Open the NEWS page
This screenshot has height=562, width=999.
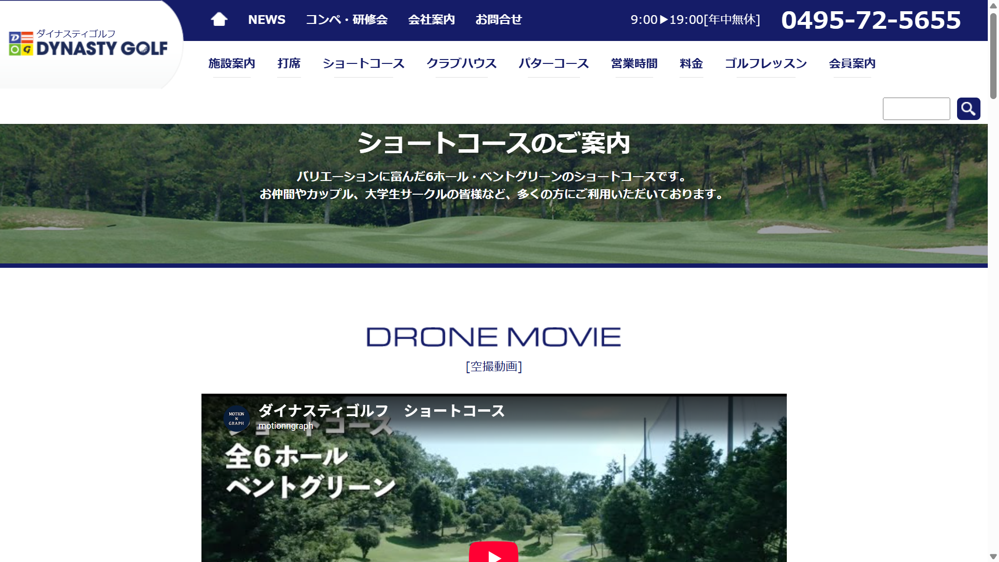(267, 20)
